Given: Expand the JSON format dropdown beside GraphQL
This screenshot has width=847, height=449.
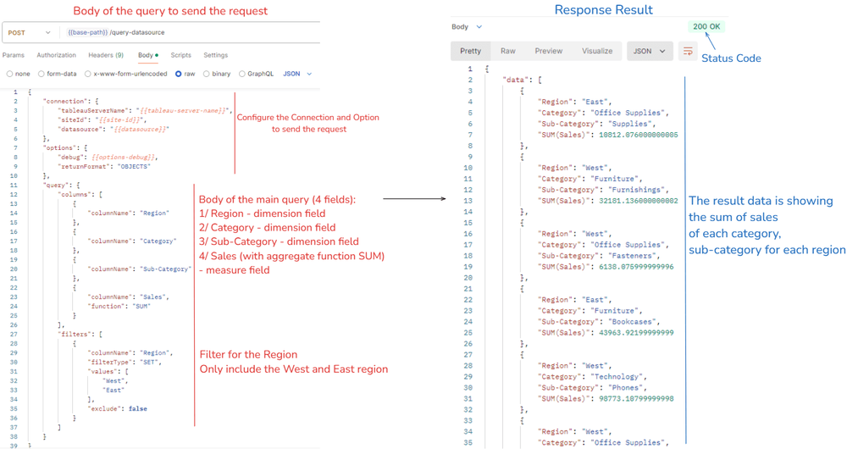Looking at the screenshot, I should [297, 74].
